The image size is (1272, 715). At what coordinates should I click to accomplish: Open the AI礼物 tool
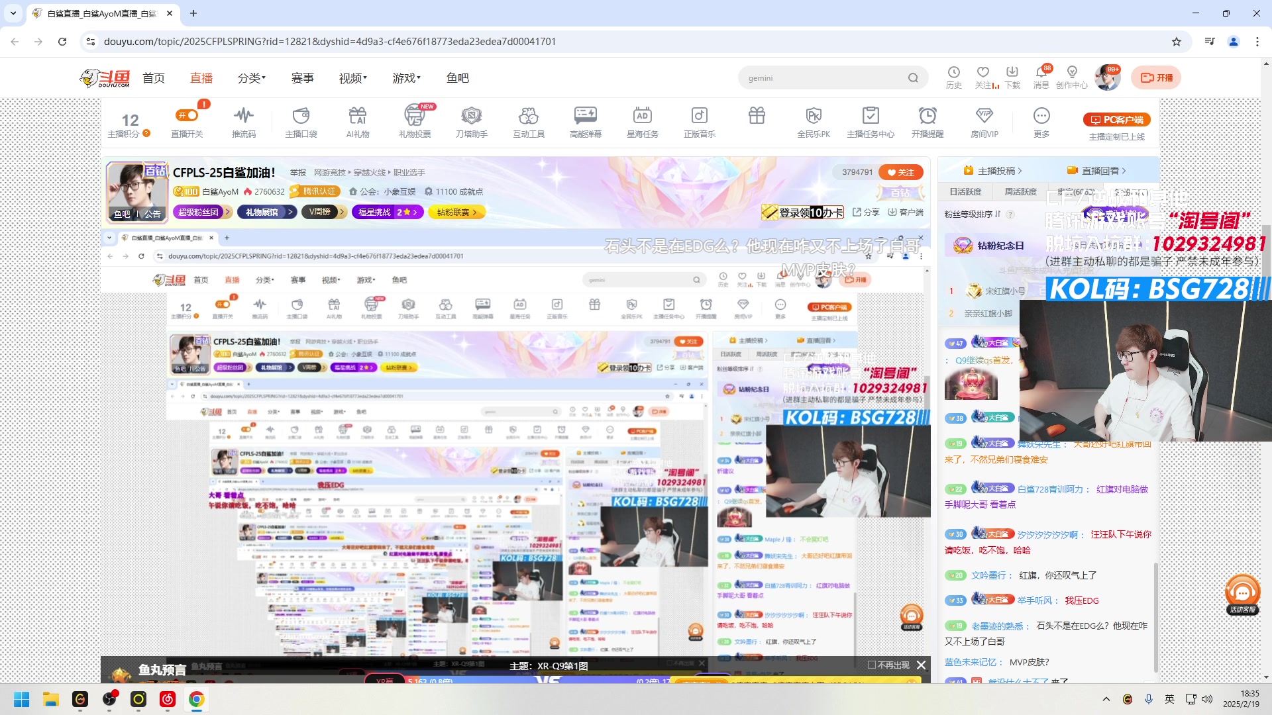pyautogui.click(x=358, y=122)
